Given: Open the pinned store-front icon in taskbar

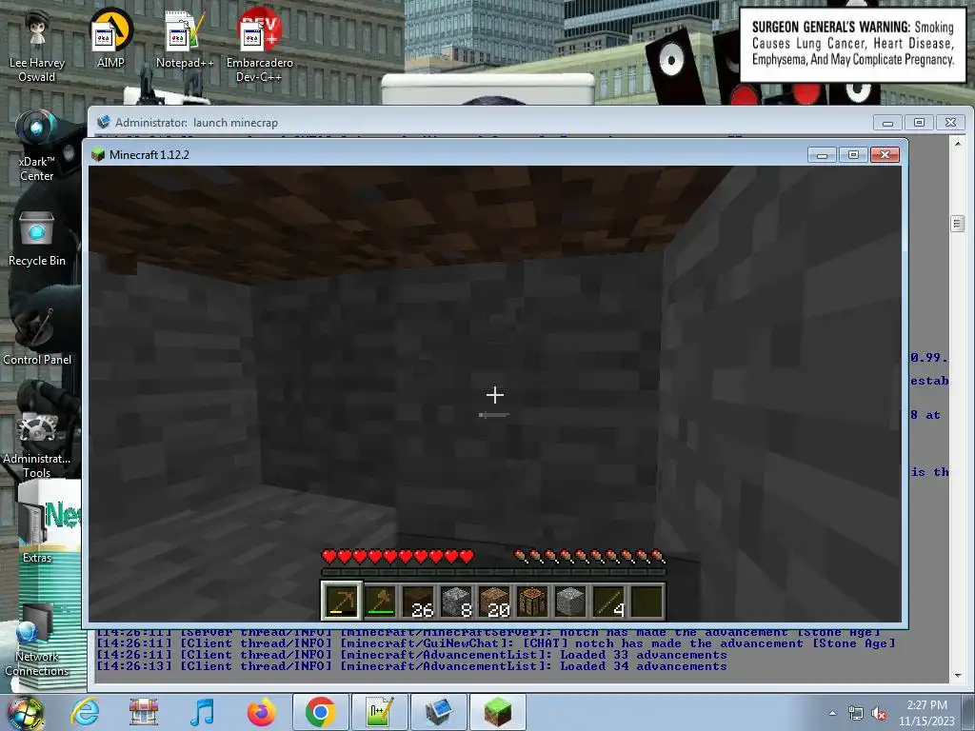Looking at the screenshot, I should point(144,712).
